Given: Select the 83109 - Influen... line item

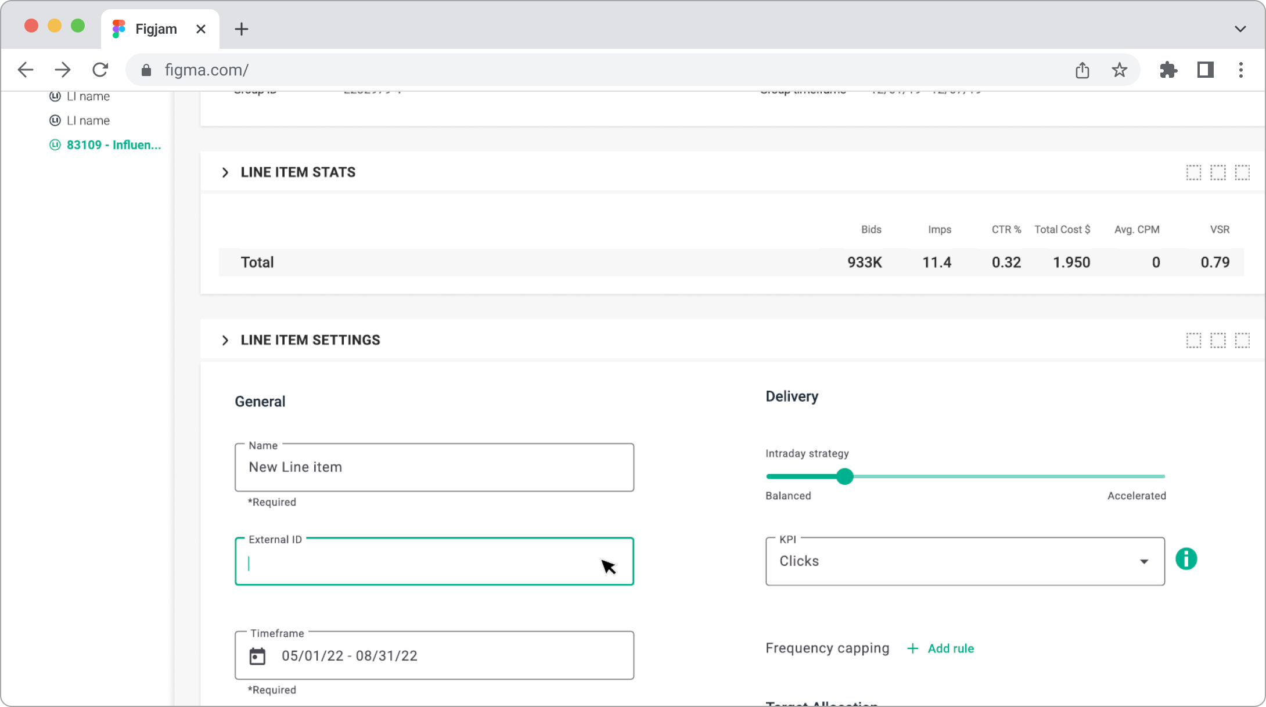Looking at the screenshot, I should (x=105, y=145).
